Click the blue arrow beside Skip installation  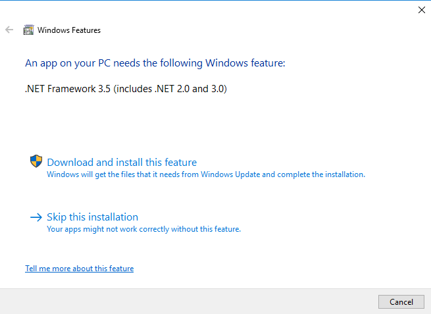(36, 217)
